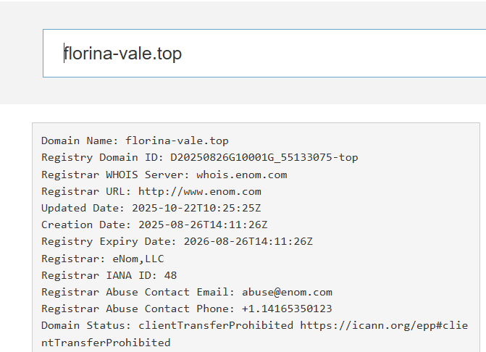Click the "Registrar WHOIS Server:" label
The height and width of the screenshot is (352, 486).
[116, 175]
